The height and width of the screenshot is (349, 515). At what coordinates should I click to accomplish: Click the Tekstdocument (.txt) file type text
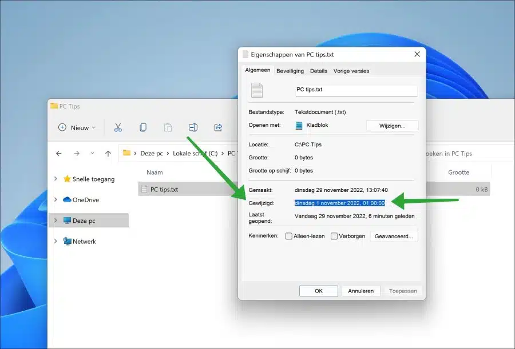tap(320, 112)
